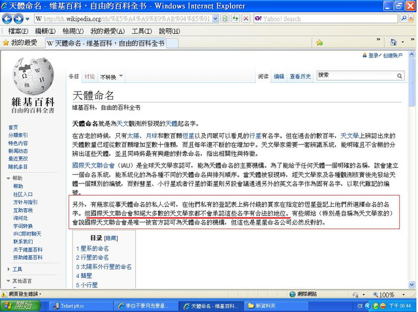Select the 天體命名 browser tab
The image size is (418, 312).
[x=106, y=43]
